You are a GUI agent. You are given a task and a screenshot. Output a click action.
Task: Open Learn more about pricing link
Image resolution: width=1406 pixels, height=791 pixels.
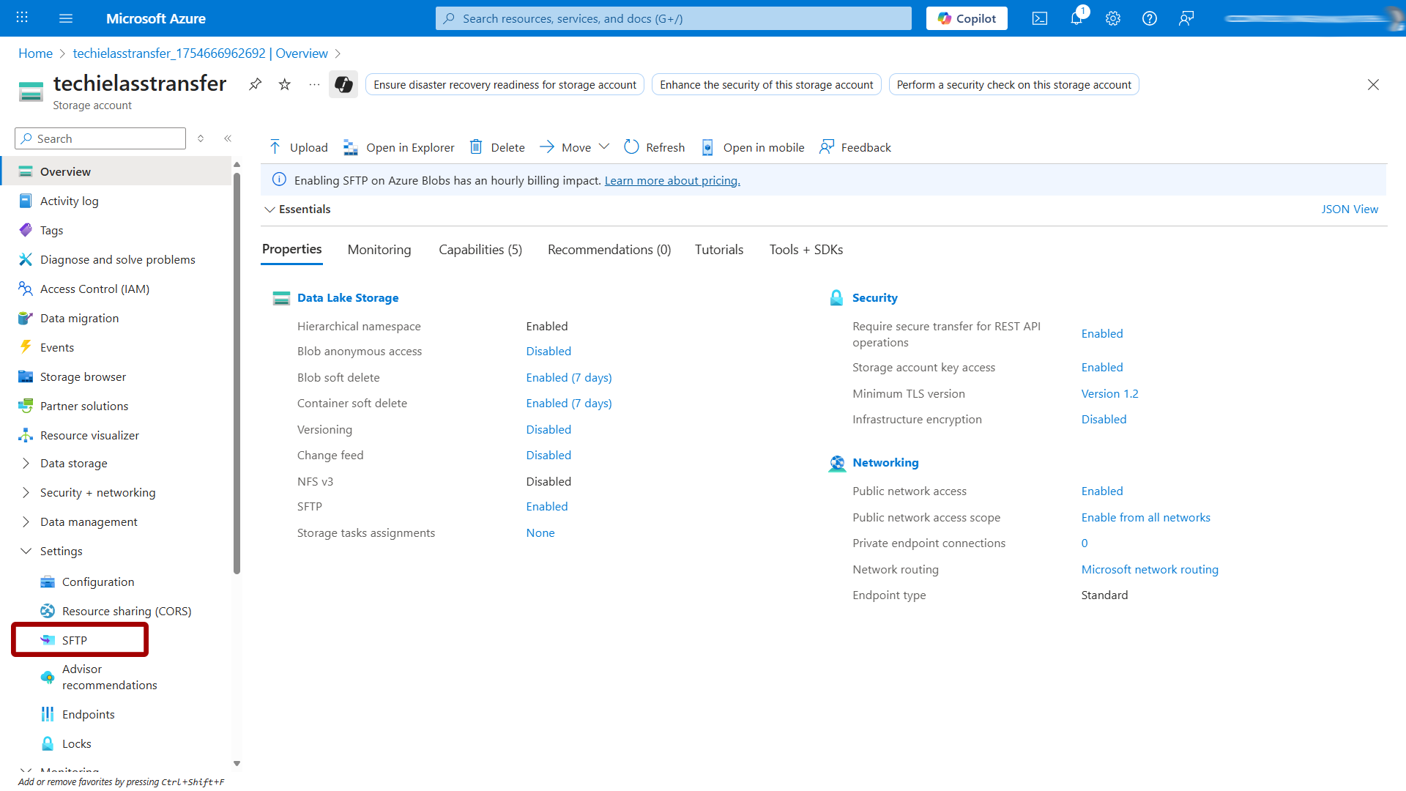point(672,180)
